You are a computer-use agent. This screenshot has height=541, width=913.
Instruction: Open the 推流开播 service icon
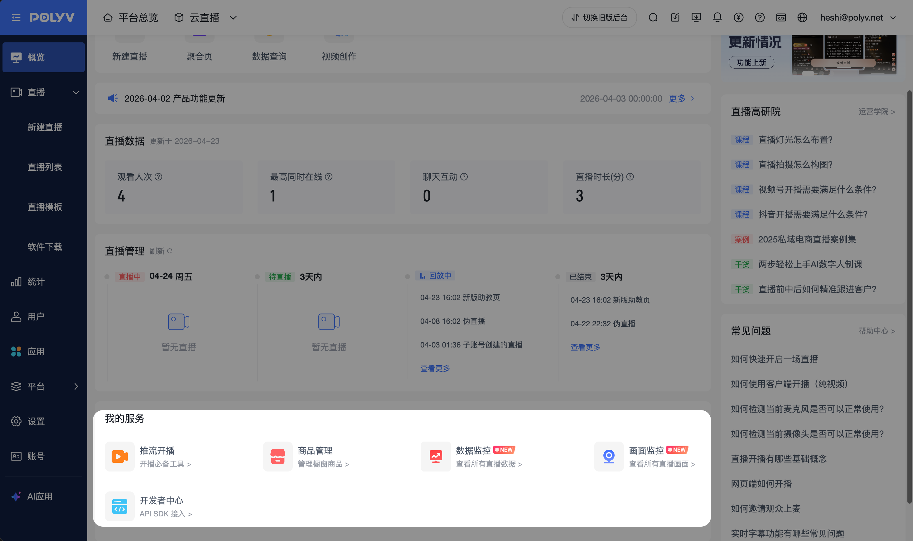click(120, 457)
